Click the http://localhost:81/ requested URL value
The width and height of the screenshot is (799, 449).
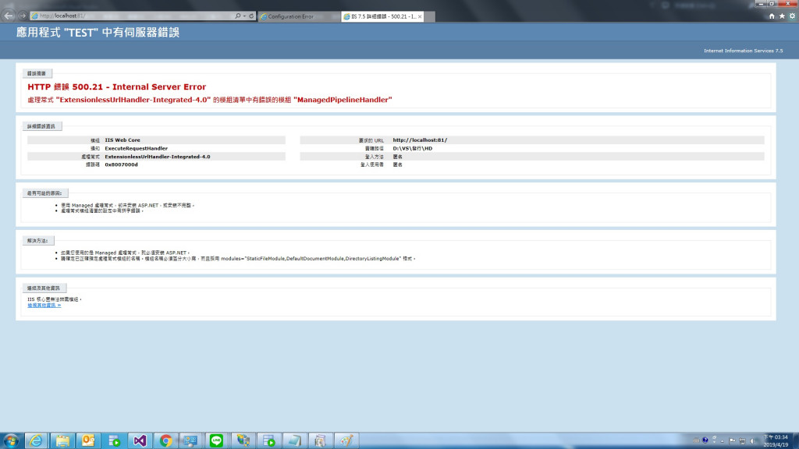click(x=420, y=140)
